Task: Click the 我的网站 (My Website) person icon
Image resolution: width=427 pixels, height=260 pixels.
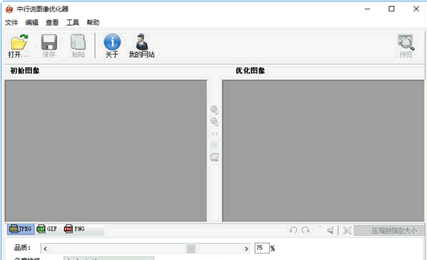Action: click(141, 41)
